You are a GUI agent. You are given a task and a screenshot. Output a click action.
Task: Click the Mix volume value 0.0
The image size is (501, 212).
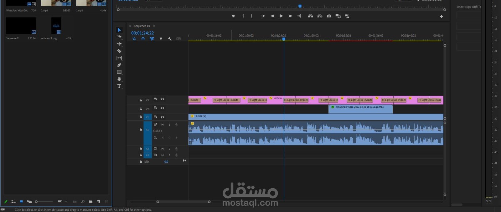click(x=166, y=162)
